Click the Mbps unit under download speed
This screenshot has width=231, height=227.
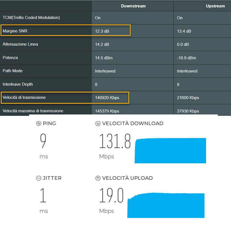tap(106, 156)
